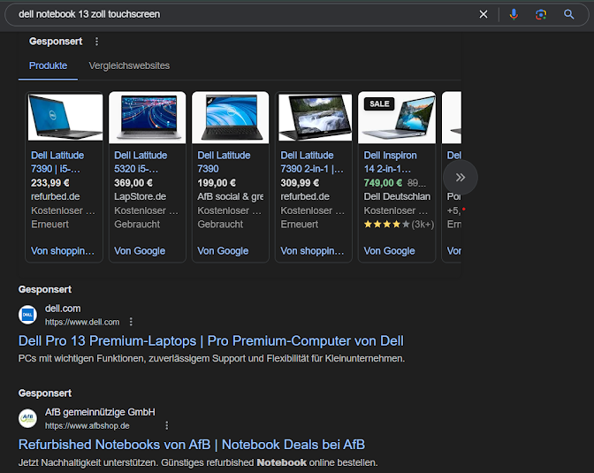Open Dell Inspiron 14 2-in-1 SALE thumbnail

[397, 118]
